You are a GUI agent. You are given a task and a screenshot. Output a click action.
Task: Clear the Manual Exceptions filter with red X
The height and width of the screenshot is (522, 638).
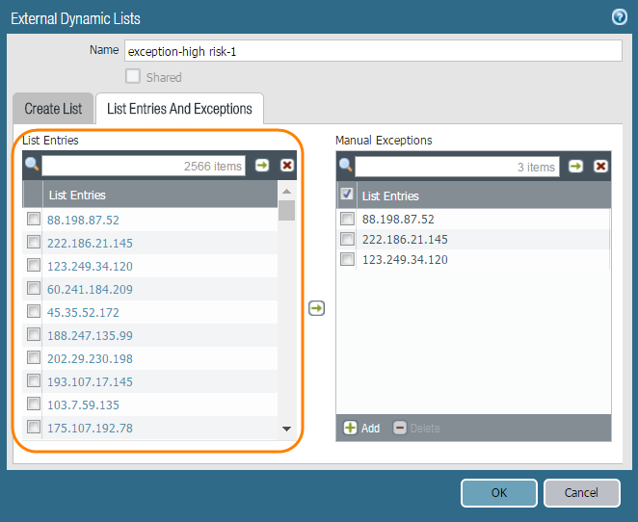(x=600, y=167)
